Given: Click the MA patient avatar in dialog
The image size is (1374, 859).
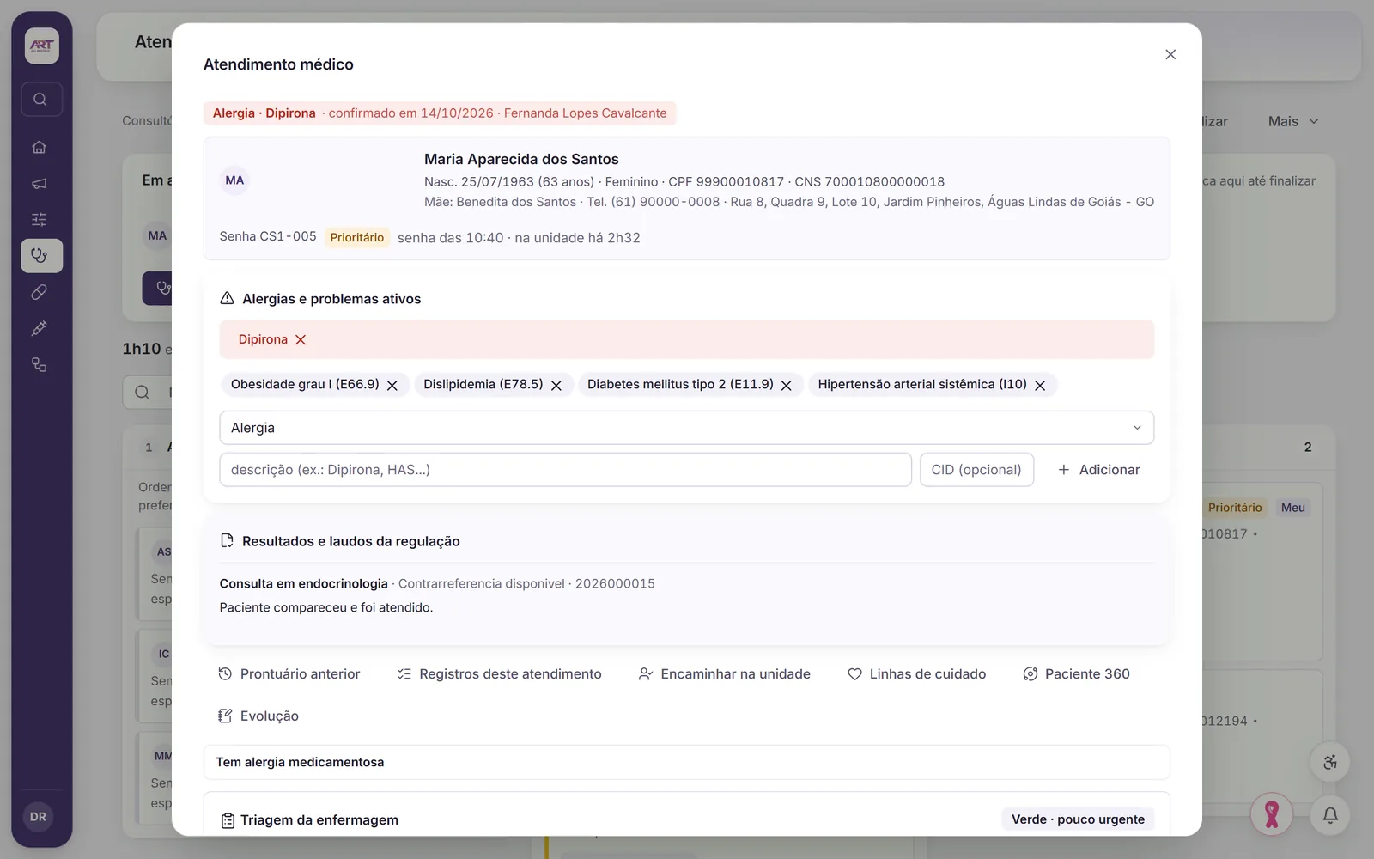Looking at the screenshot, I should 234,180.
